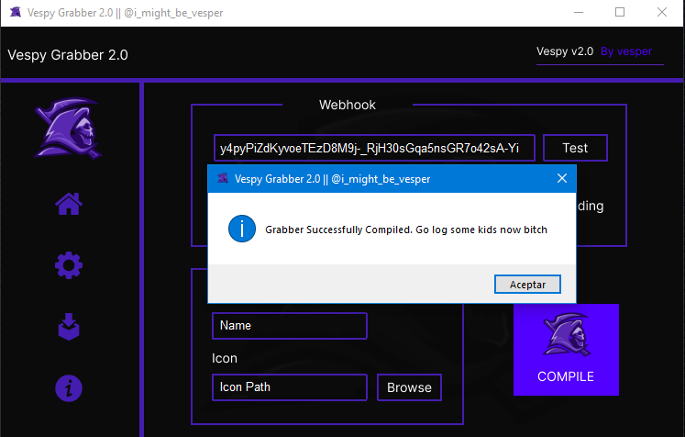
Task: Click the 'By vesper' link
Action: [626, 51]
